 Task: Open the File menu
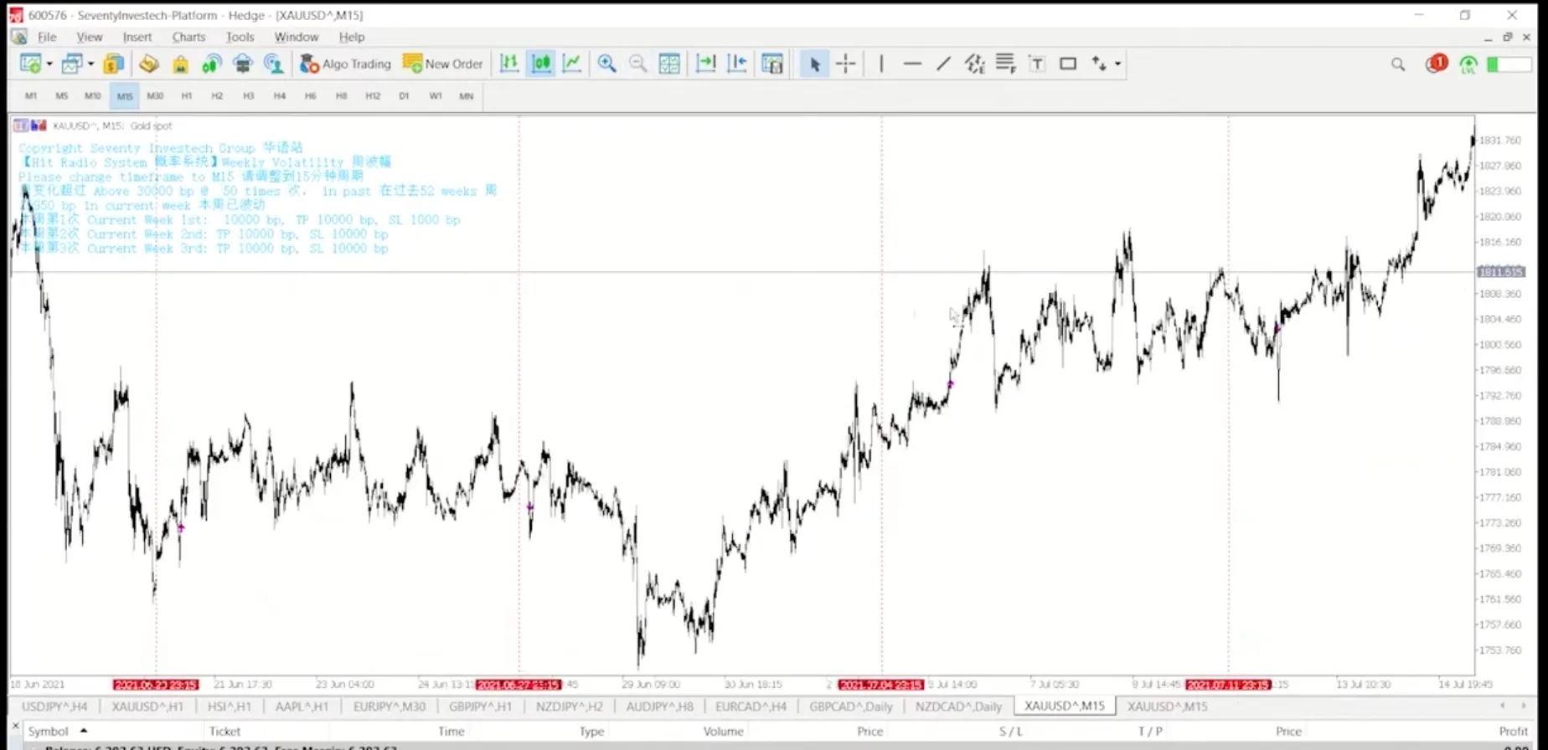click(x=47, y=37)
